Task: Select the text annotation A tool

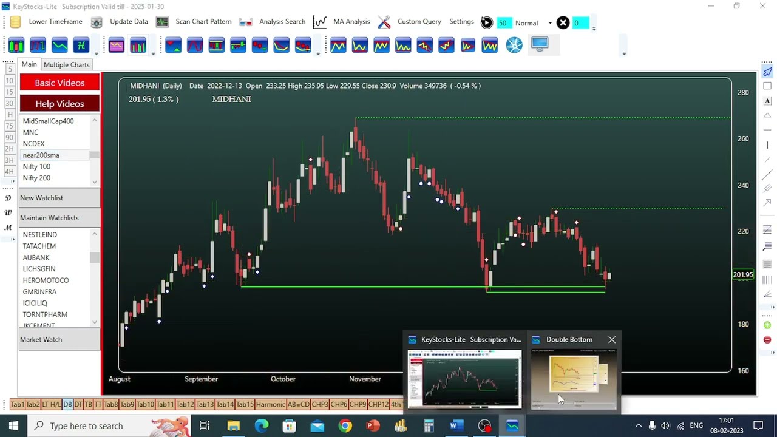Action: [767, 101]
